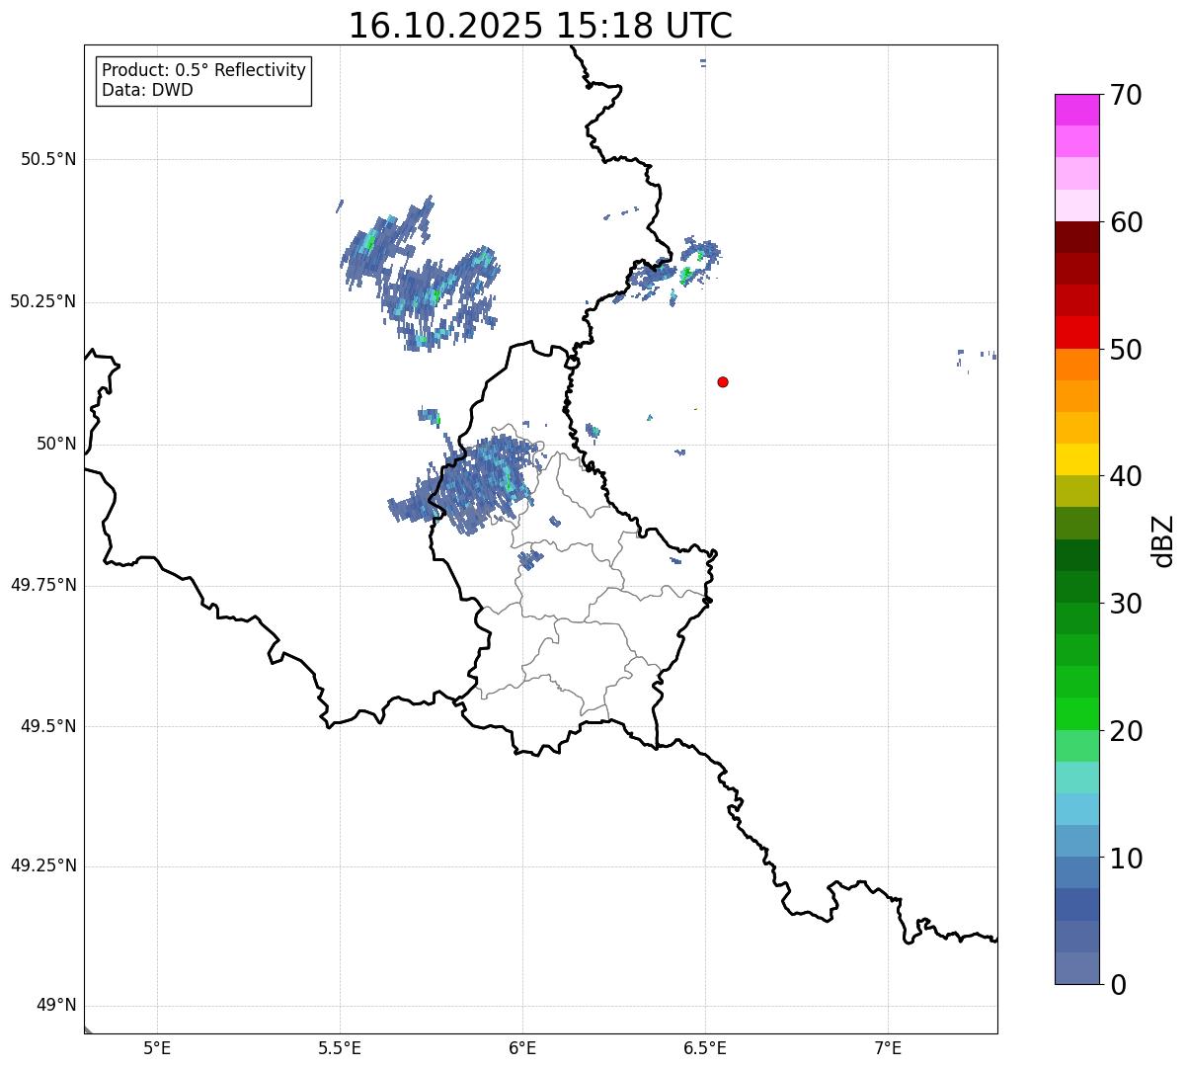Pick the bright green segment just above 20 dBZ
1187x1068 pixels.
(x=1076, y=714)
